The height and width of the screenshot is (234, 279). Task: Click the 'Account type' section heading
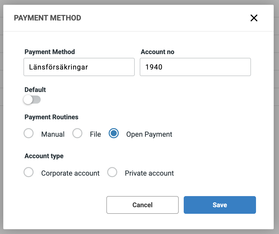pyautogui.click(x=44, y=156)
